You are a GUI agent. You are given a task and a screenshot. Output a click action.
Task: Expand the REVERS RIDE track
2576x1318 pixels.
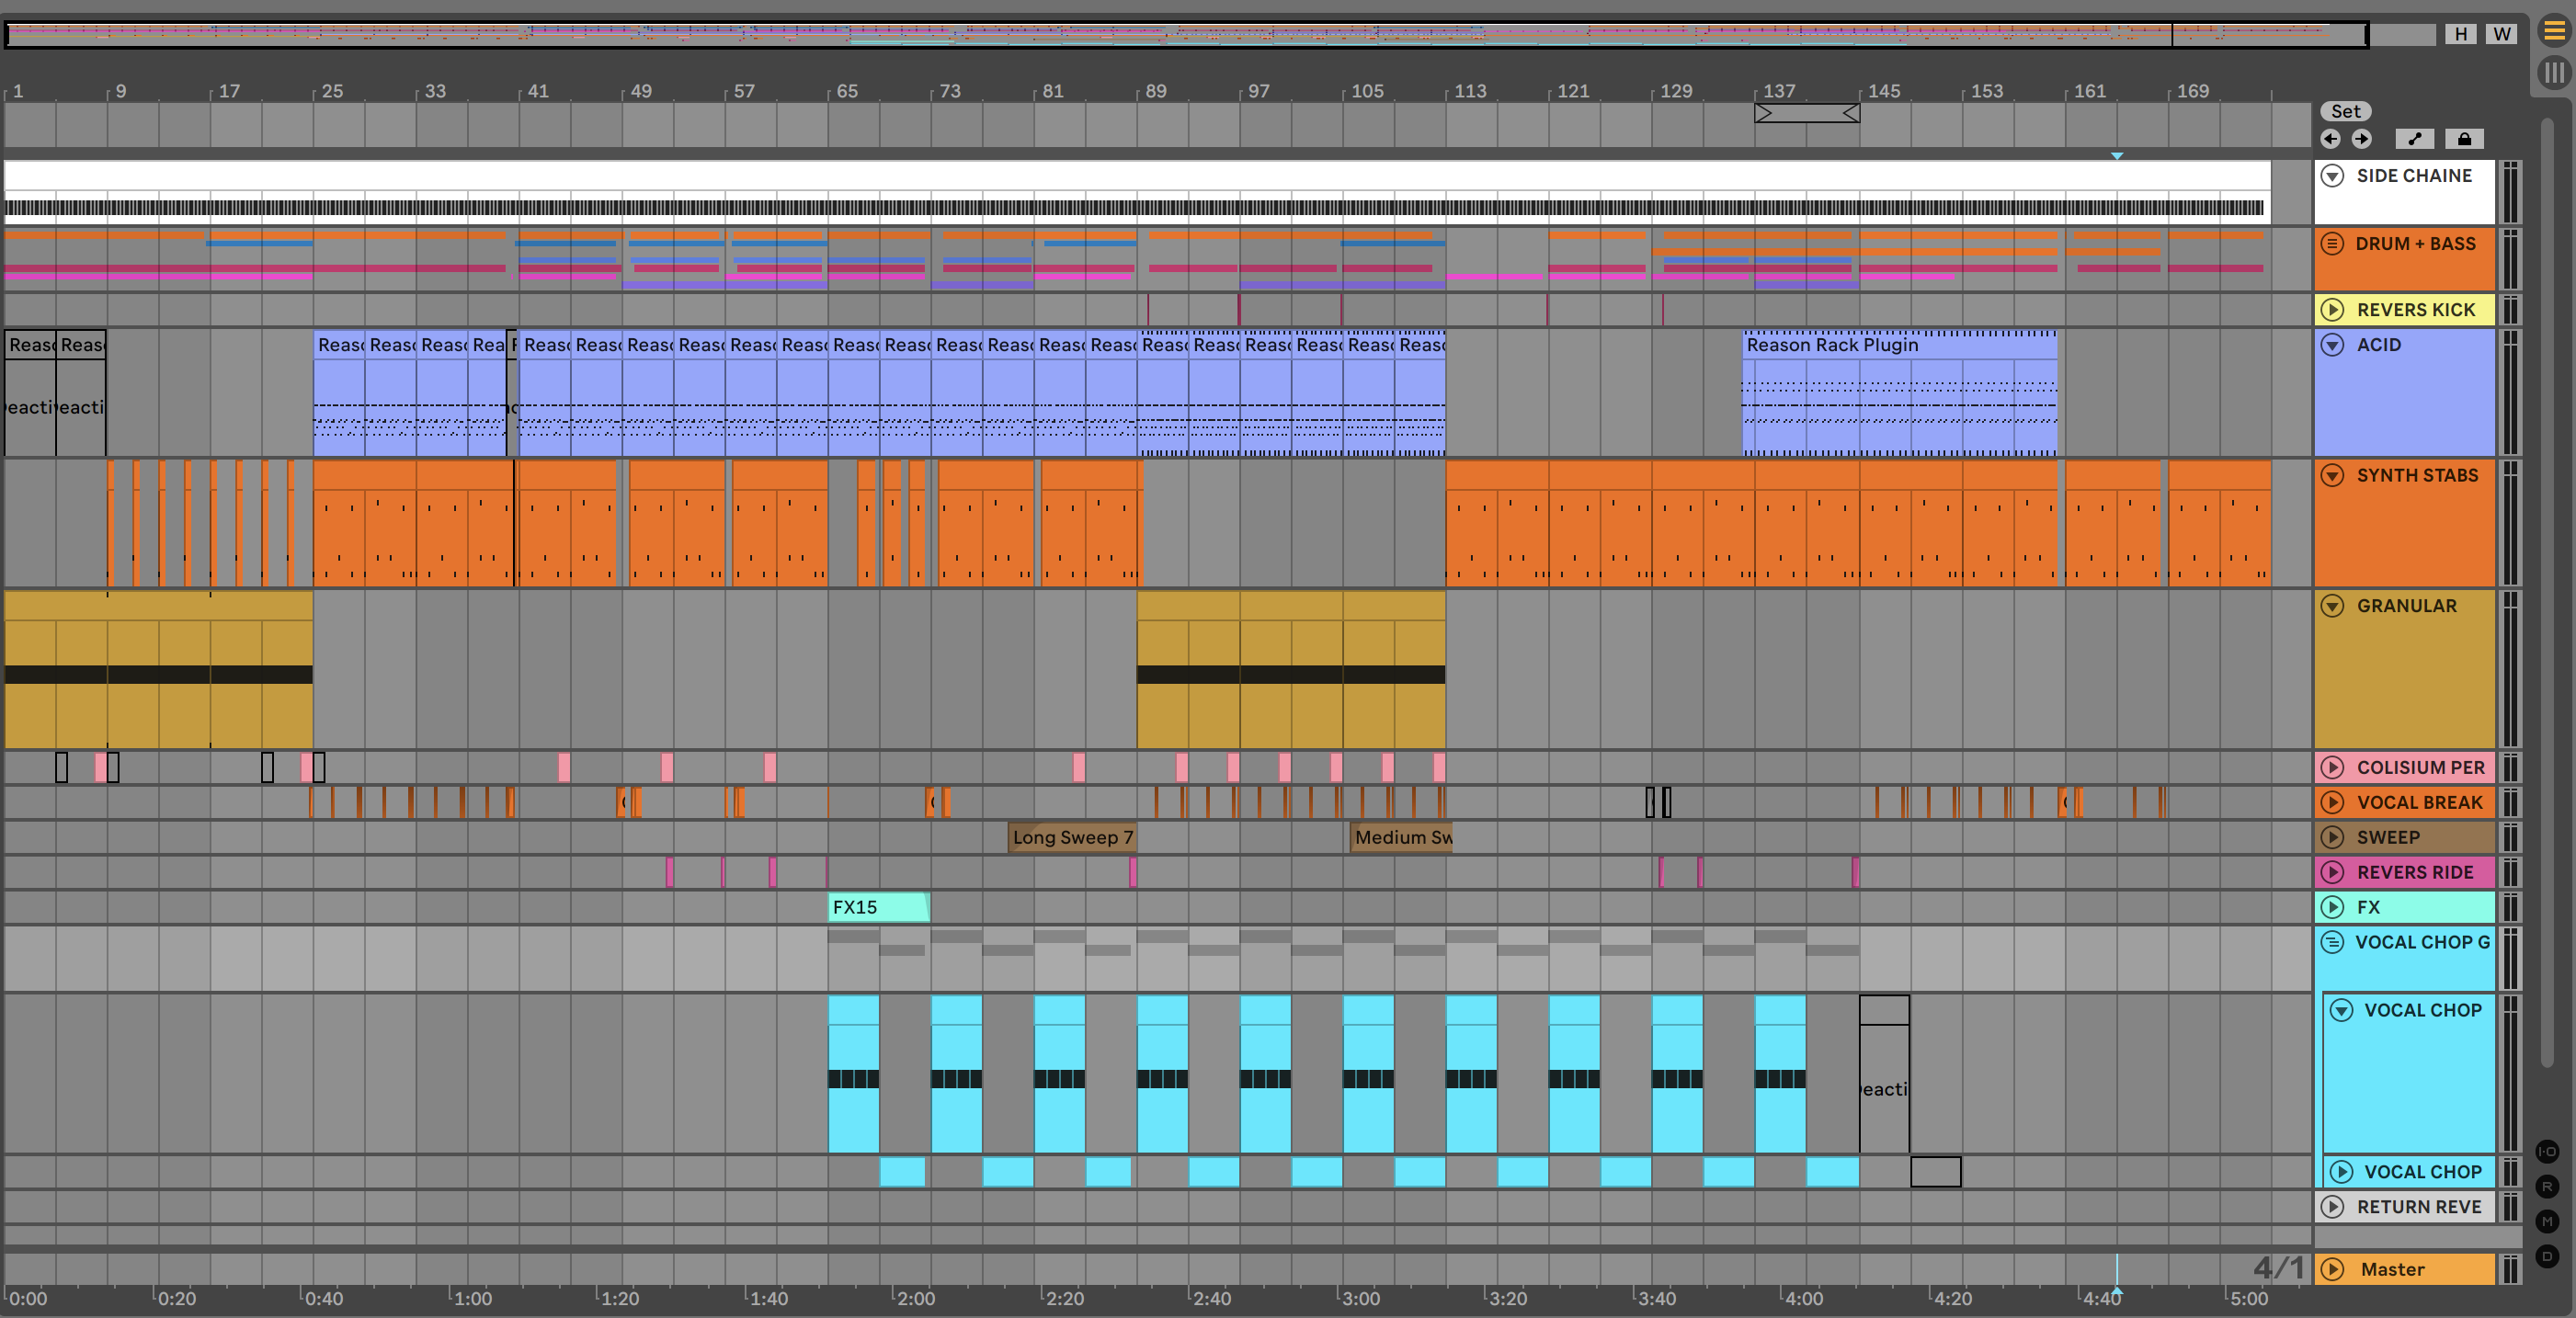click(x=2332, y=872)
